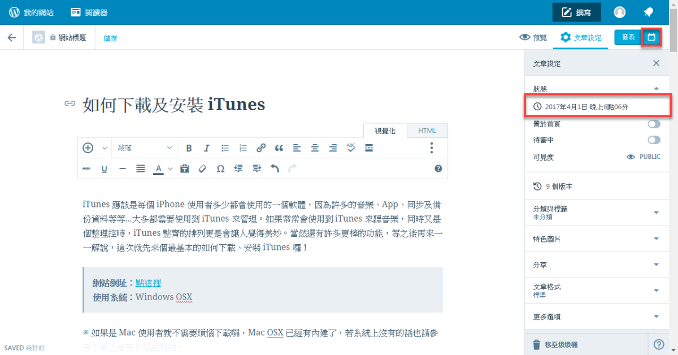Insert a special character (Omega)
This screenshot has height=355, width=678.
pos(220,168)
